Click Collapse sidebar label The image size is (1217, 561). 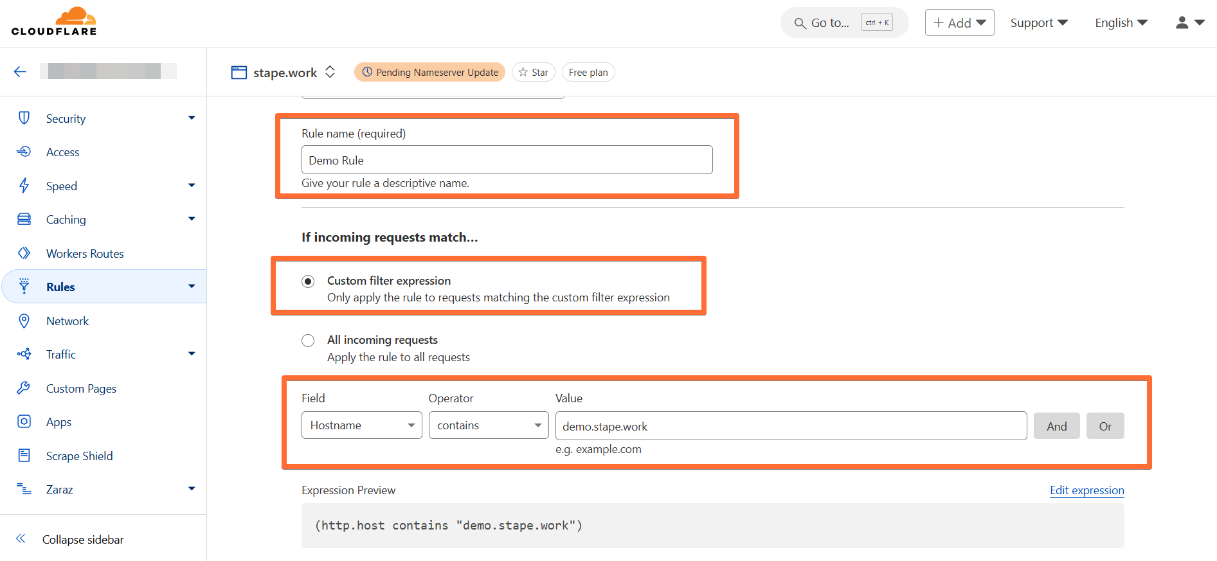click(83, 540)
